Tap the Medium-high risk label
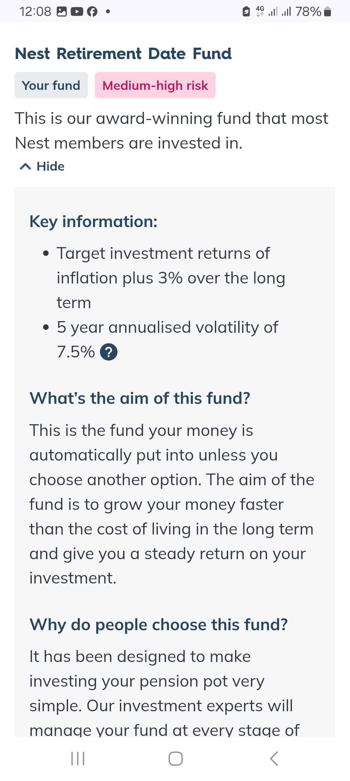 (155, 85)
